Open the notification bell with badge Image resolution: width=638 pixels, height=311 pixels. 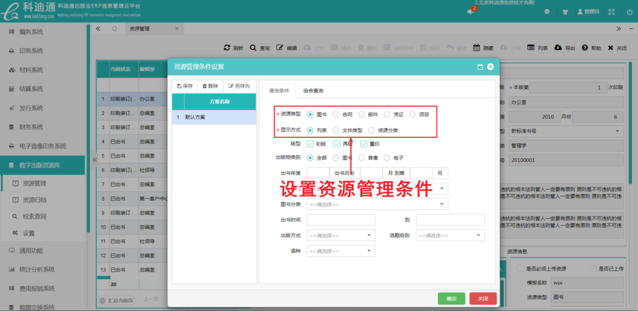pos(471,11)
